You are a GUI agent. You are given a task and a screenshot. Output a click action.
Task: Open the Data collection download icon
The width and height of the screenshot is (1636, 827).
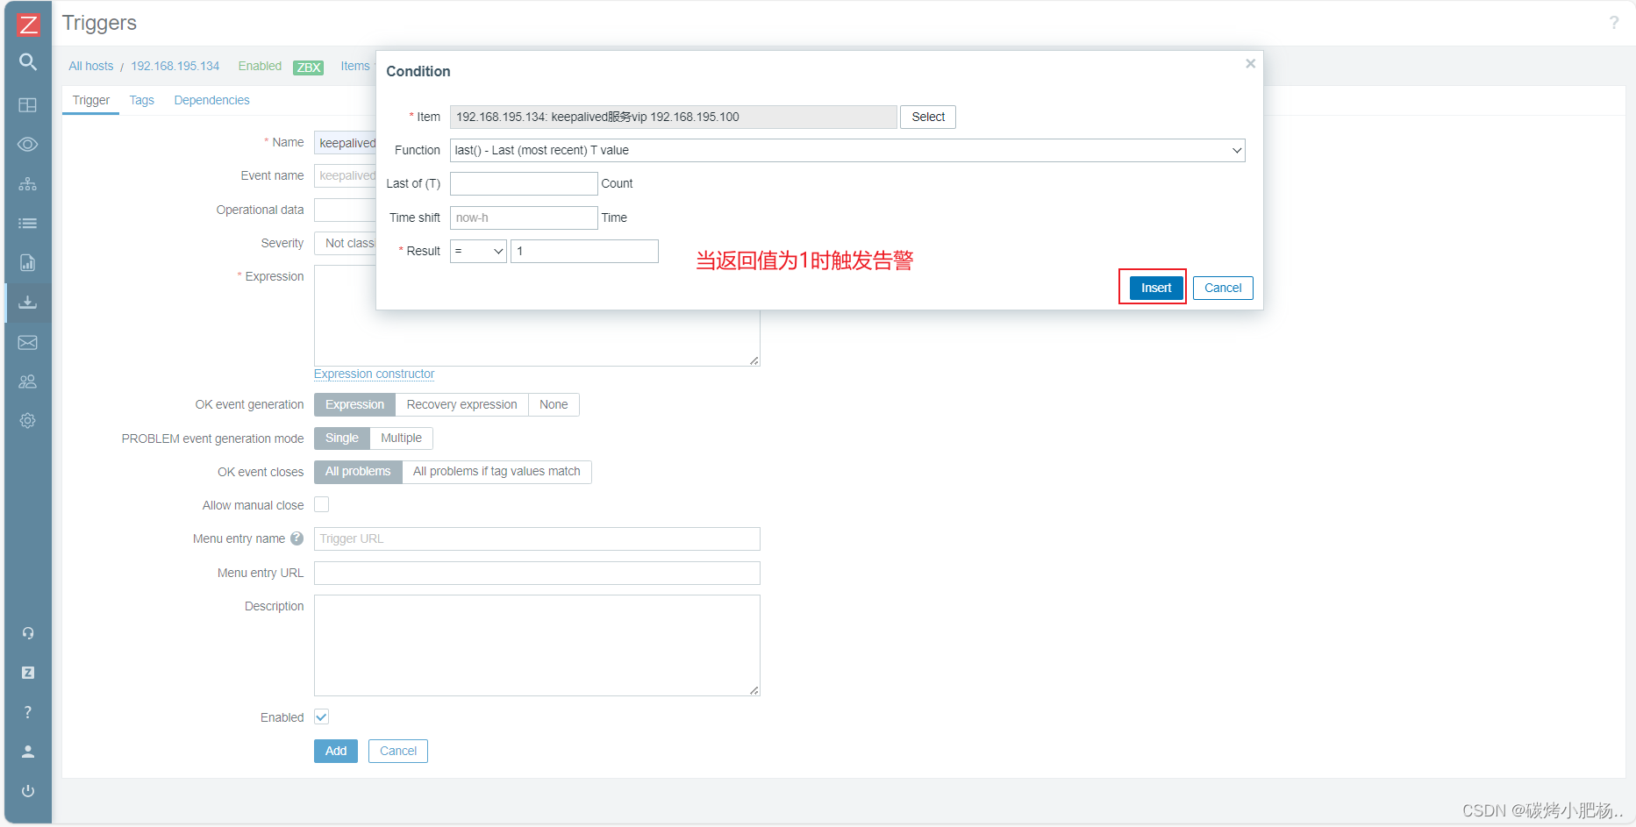pos(28,303)
